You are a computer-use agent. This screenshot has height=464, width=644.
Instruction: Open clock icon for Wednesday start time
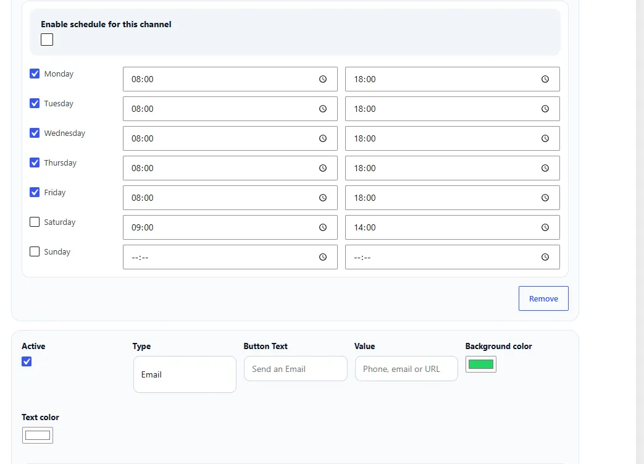(x=323, y=138)
